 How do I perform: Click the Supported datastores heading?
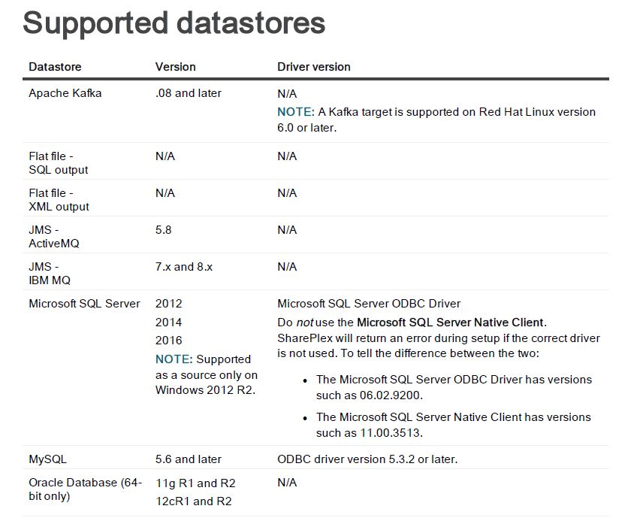(x=174, y=23)
